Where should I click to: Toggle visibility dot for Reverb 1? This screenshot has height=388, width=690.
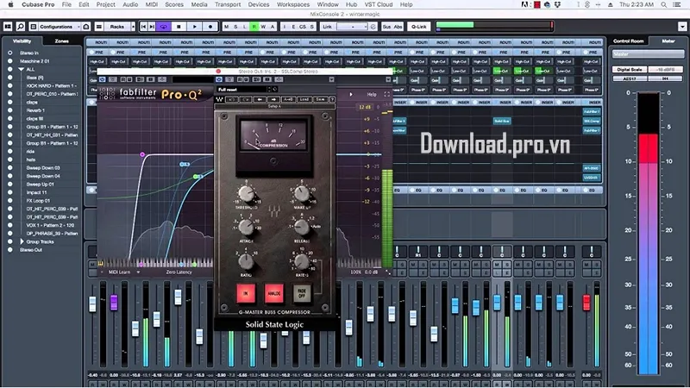(10, 110)
